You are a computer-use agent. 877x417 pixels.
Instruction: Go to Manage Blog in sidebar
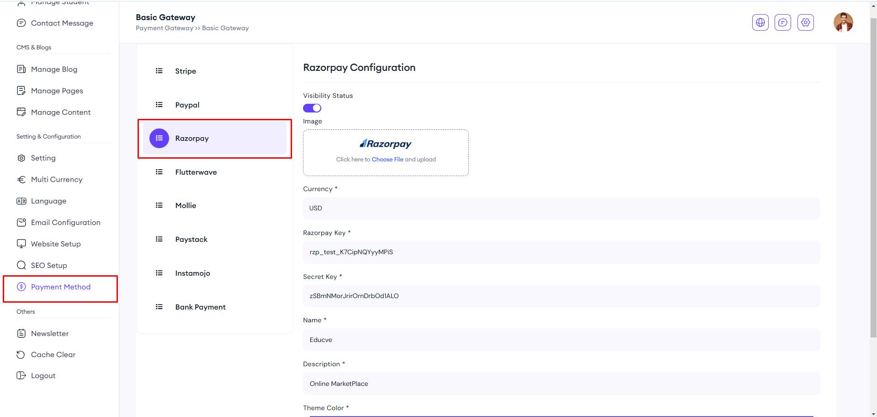[x=54, y=69]
